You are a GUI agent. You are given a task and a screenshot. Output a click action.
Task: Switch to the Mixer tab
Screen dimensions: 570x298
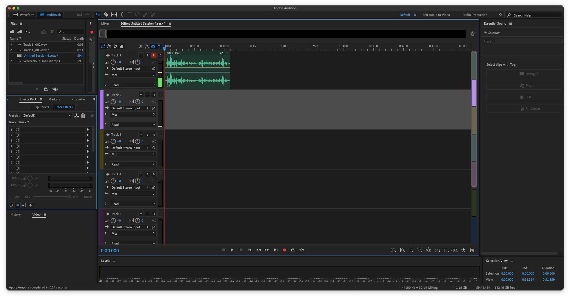105,23
